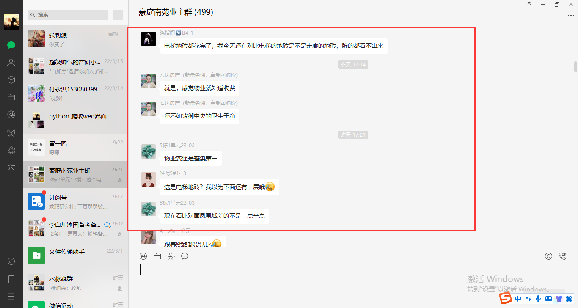Click the plus button to start a group chat
This screenshot has height=308, width=578.
pos(118,15)
